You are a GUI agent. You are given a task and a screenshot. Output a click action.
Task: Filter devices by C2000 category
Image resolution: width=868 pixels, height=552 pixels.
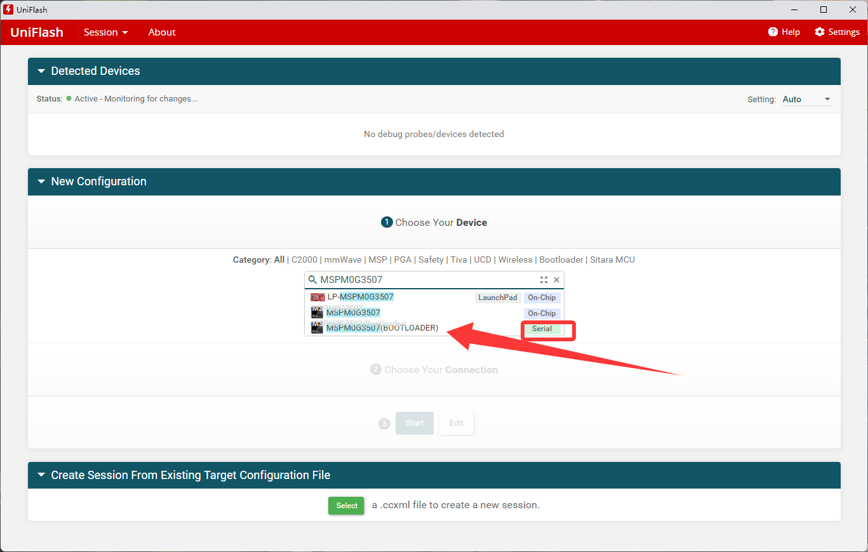click(x=305, y=260)
